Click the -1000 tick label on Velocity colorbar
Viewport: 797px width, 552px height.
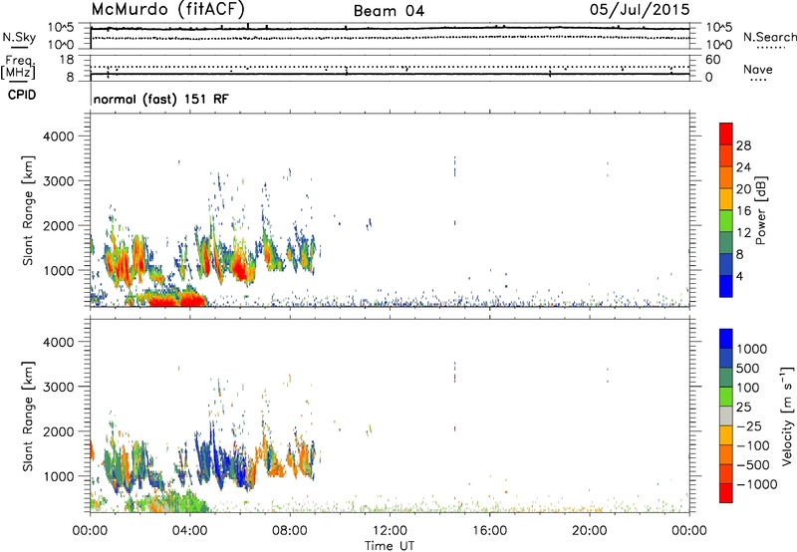(x=756, y=484)
